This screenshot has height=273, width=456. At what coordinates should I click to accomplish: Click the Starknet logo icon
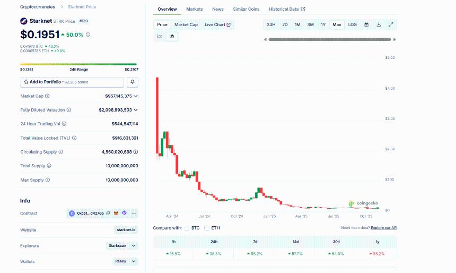23,21
